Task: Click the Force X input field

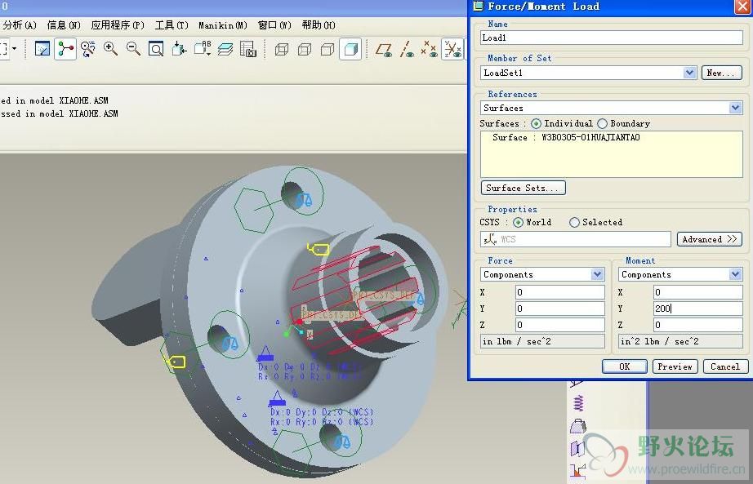Action: pyautogui.click(x=560, y=292)
